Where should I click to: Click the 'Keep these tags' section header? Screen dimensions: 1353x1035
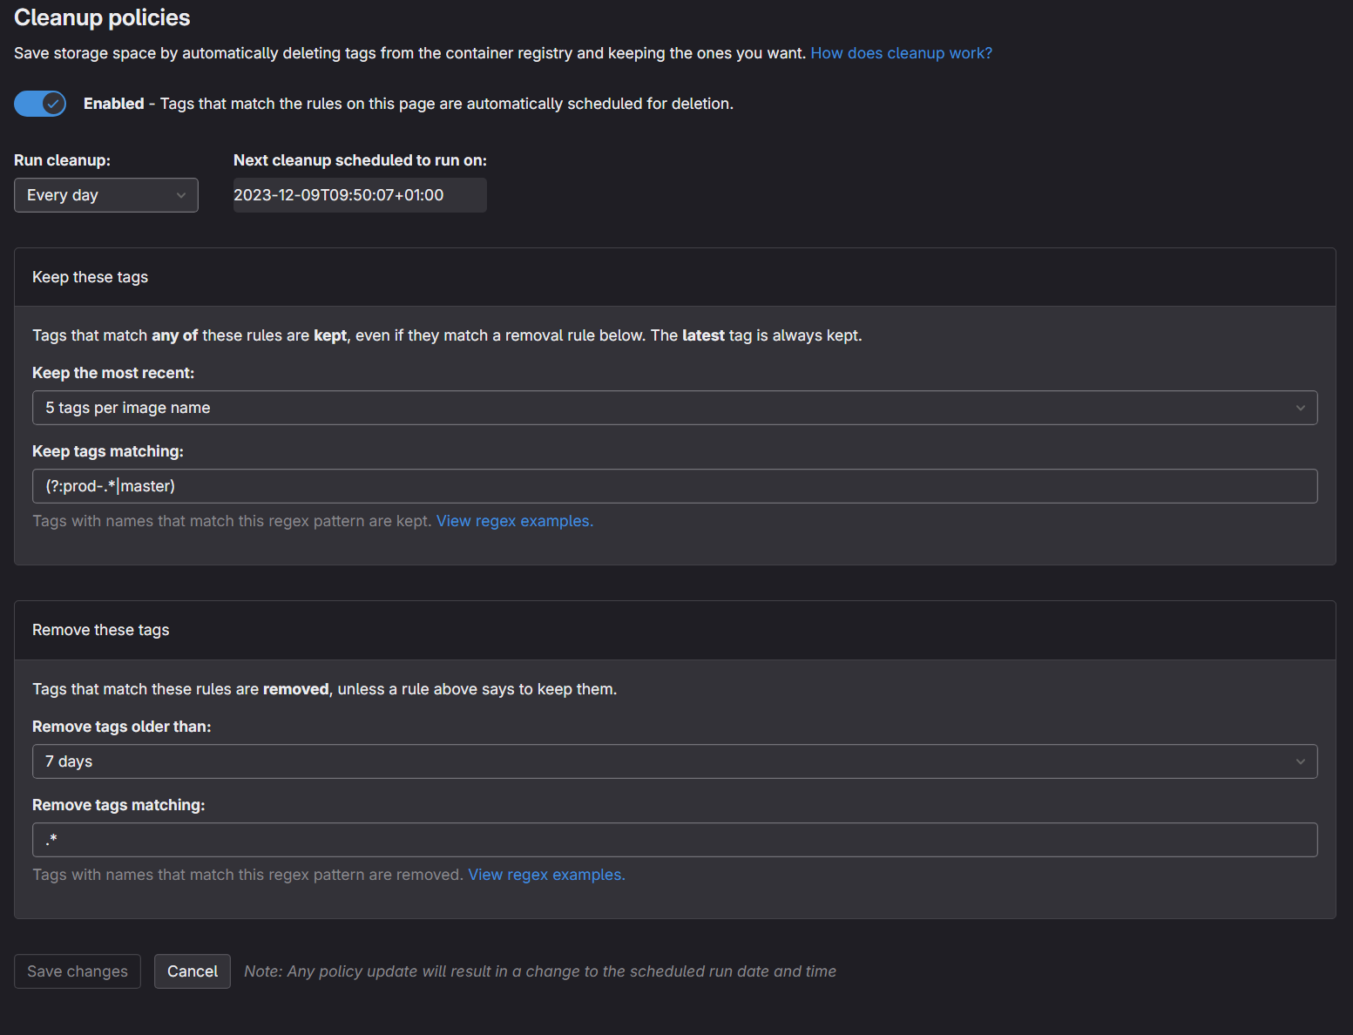[x=90, y=277]
